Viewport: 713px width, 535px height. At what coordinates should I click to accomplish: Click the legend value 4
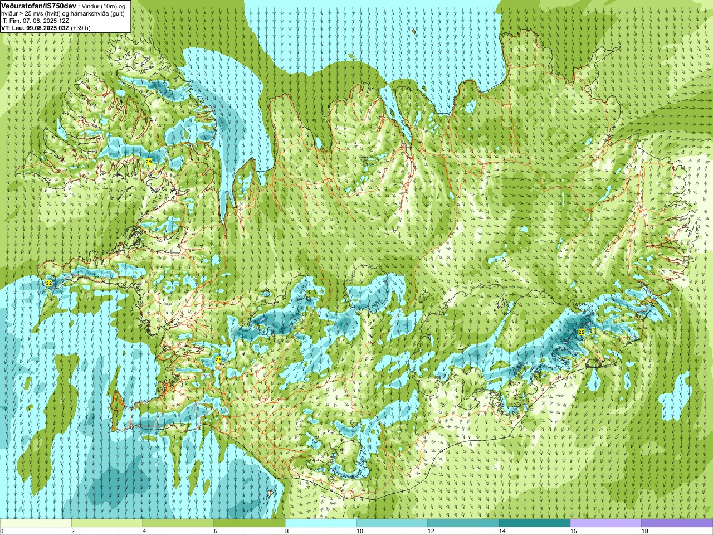tap(144, 531)
